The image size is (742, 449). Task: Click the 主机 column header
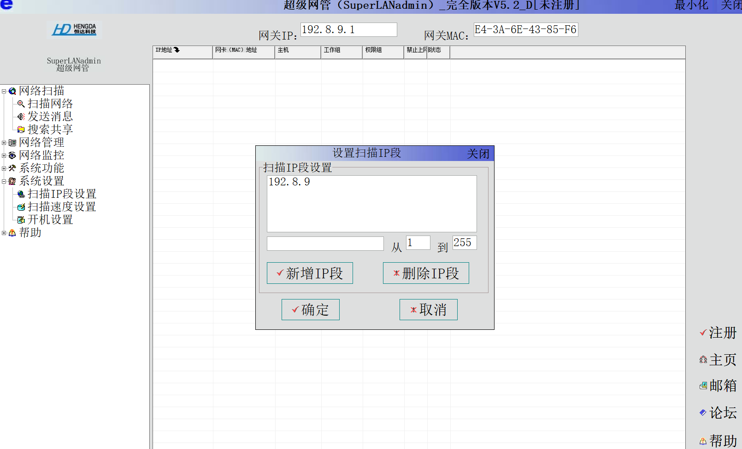[298, 52]
